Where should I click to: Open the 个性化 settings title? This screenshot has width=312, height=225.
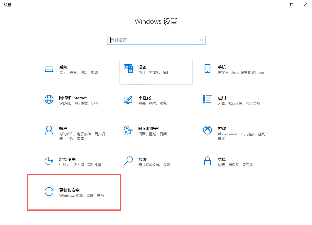click(145, 98)
